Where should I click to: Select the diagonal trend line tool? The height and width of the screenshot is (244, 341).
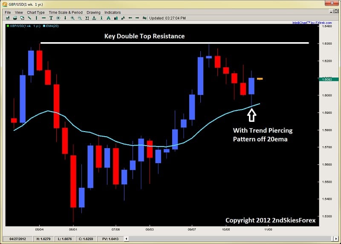(29, 18)
